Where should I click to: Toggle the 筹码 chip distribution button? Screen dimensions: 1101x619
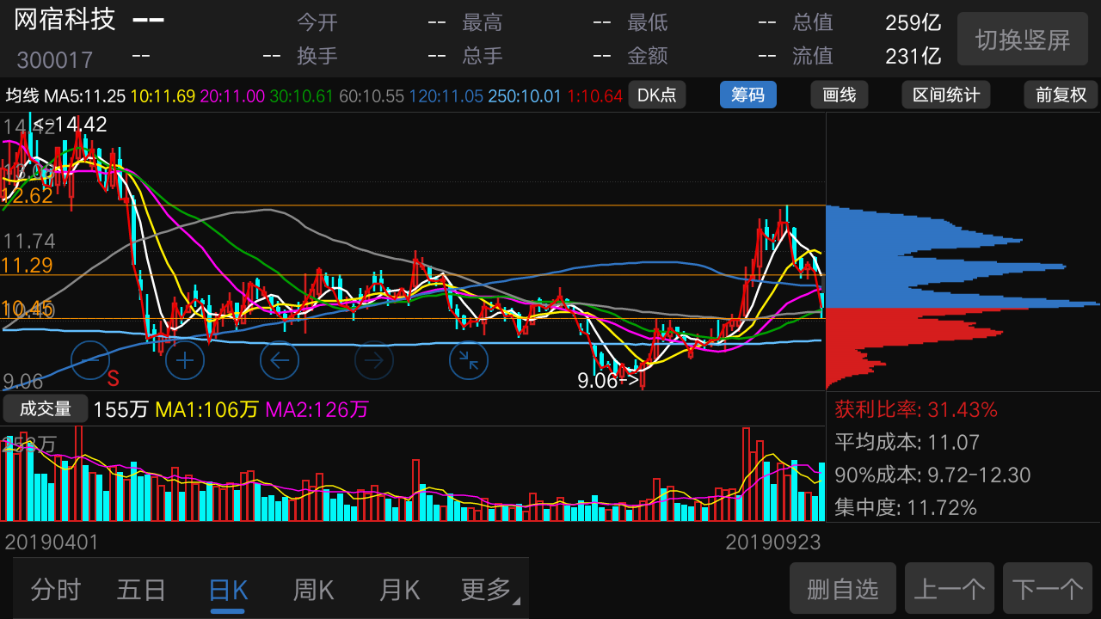coord(747,95)
